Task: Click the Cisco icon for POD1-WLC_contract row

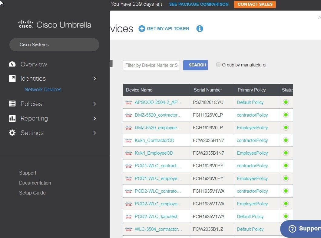Action: [x=128, y=166]
